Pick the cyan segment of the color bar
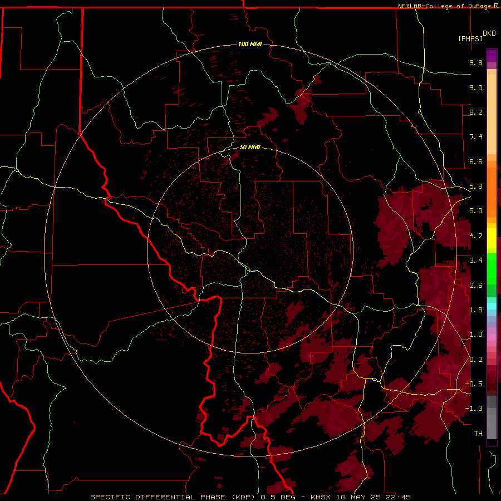This screenshot has height=501, width=501. tap(492, 306)
